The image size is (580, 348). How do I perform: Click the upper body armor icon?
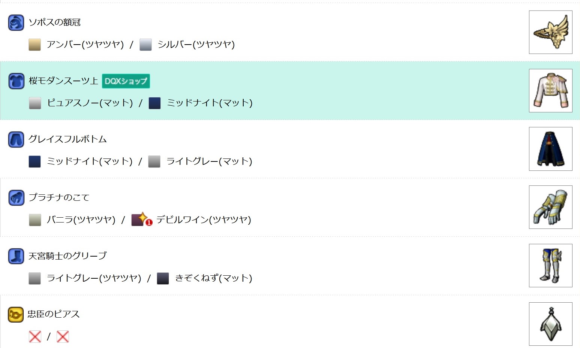pos(16,81)
